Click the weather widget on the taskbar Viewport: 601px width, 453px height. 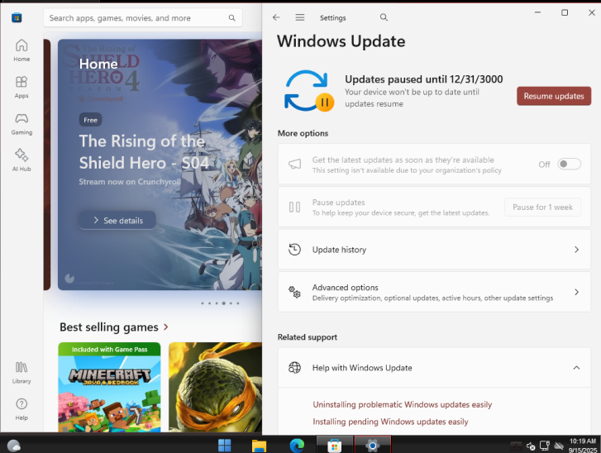click(14, 446)
